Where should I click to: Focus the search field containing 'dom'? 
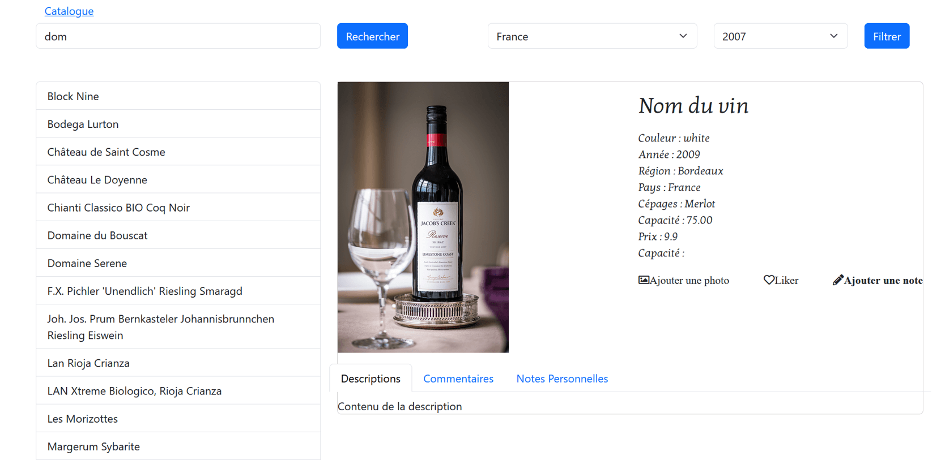(x=178, y=36)
